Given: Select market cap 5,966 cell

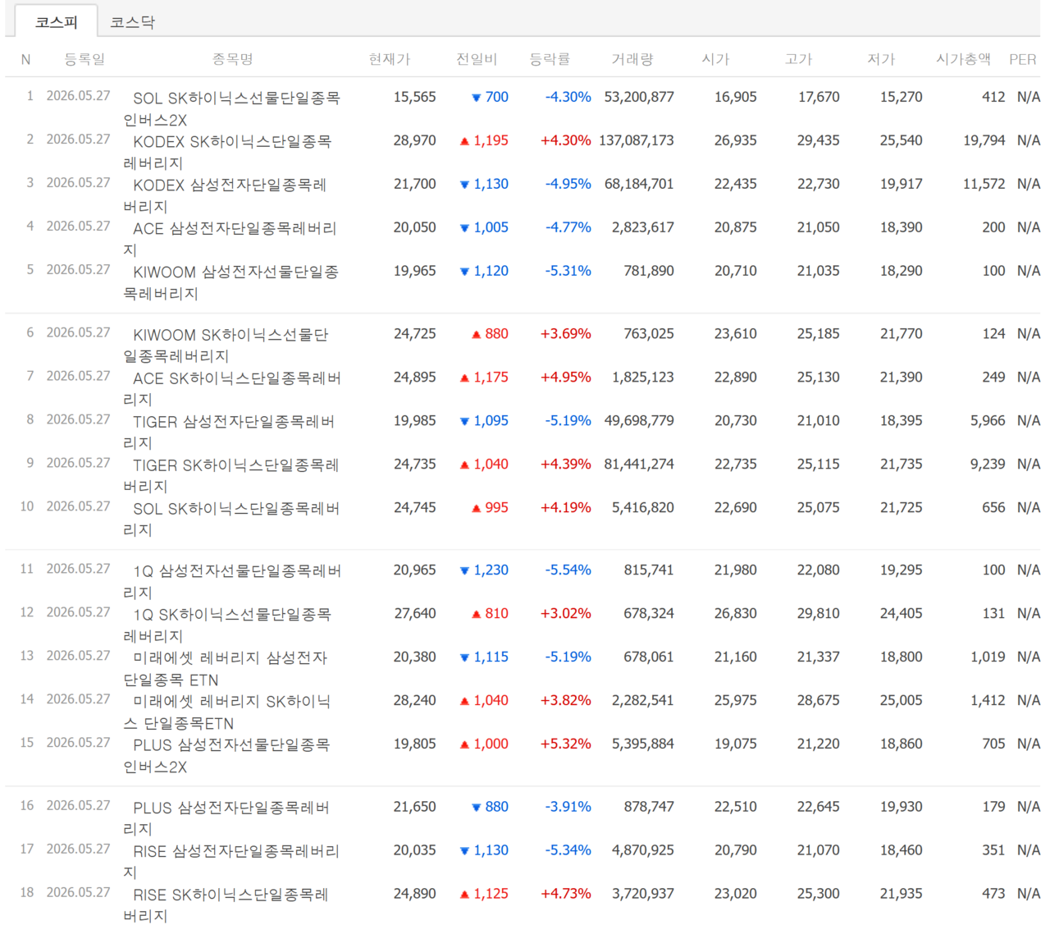Looking at the screenshot, I should (x=988, y=421).
